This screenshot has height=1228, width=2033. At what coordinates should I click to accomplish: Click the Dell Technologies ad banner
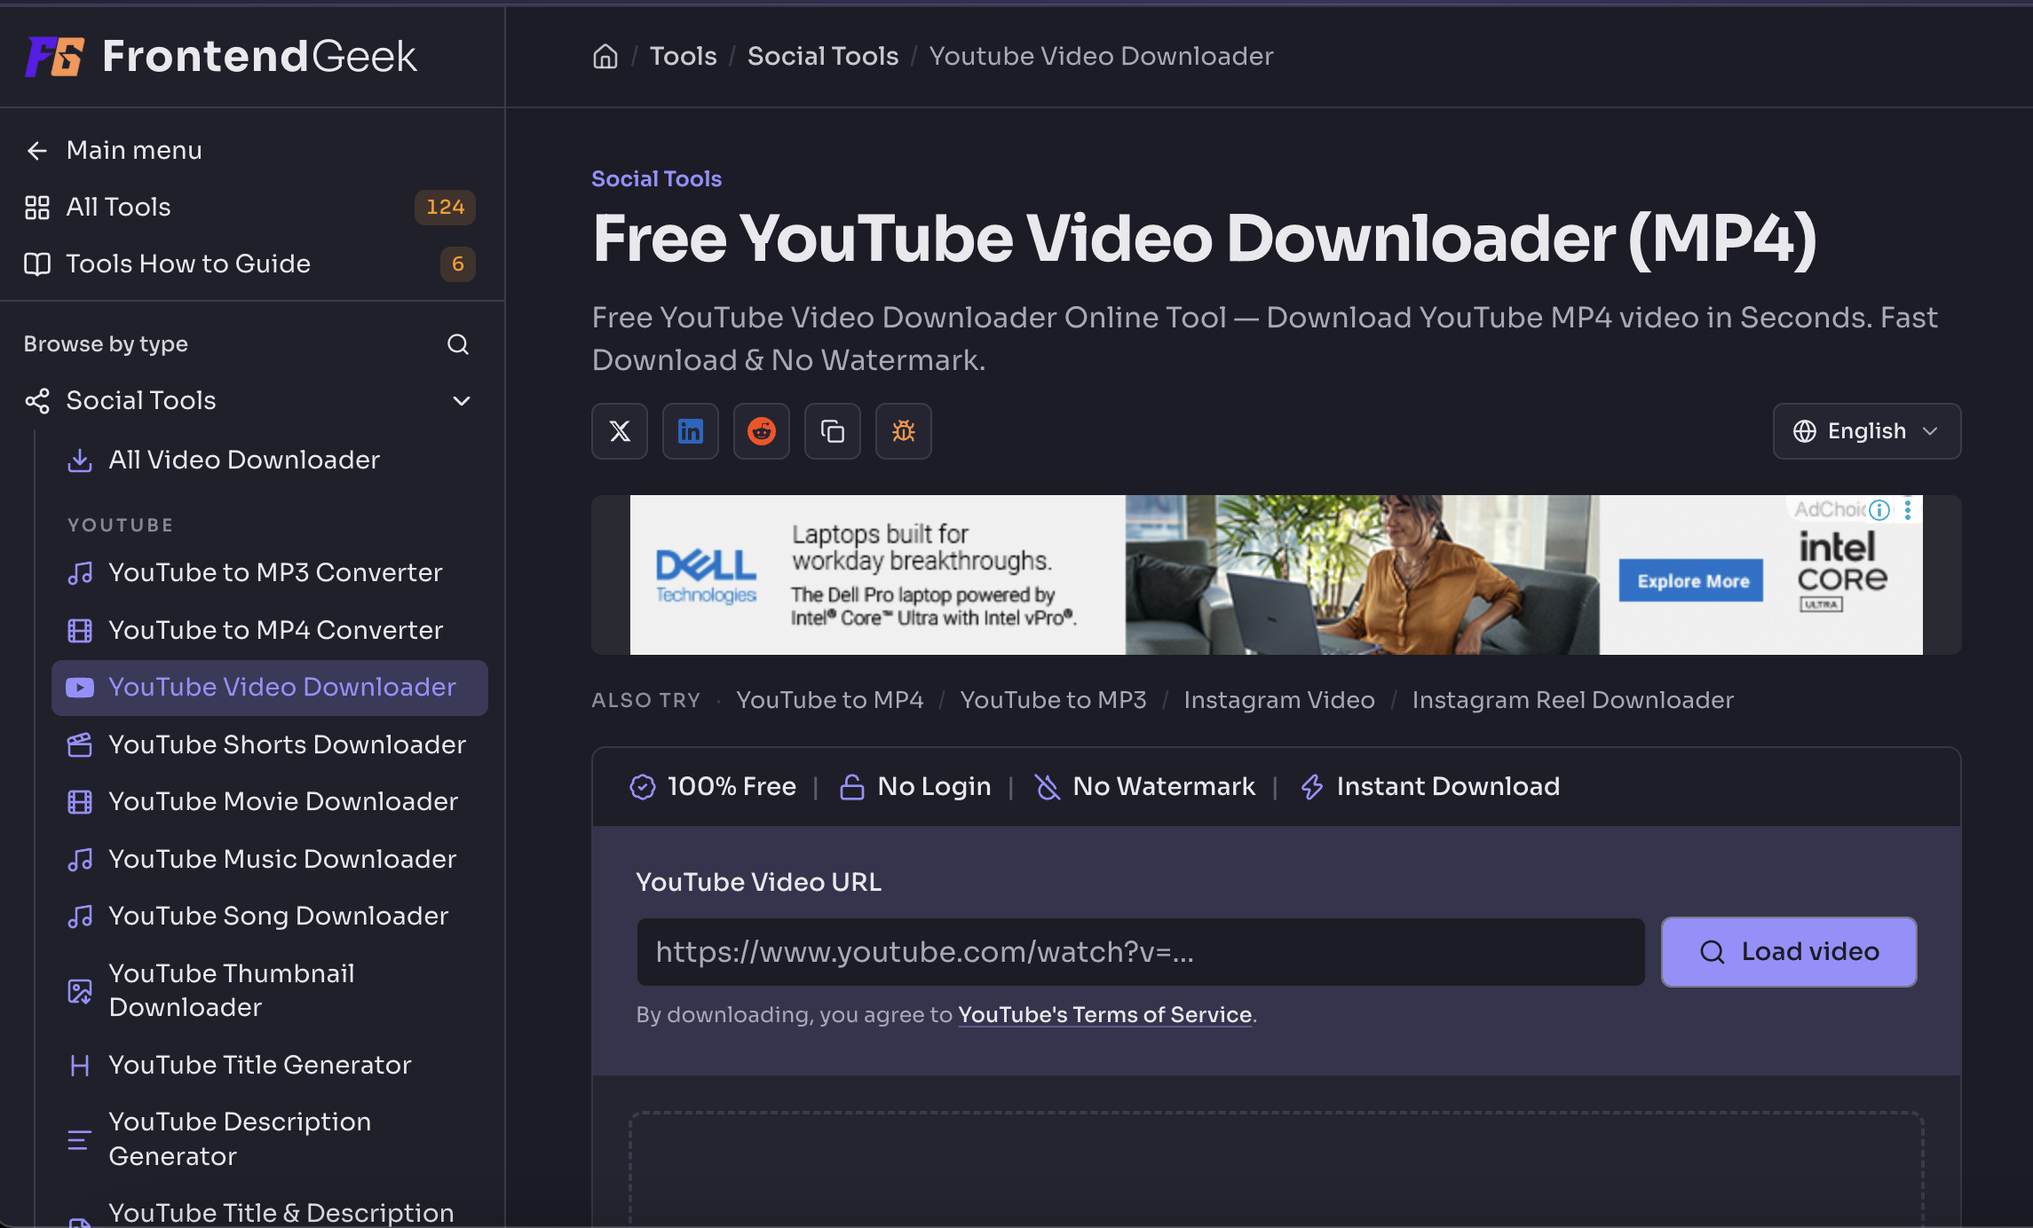tap(1277, 575)
